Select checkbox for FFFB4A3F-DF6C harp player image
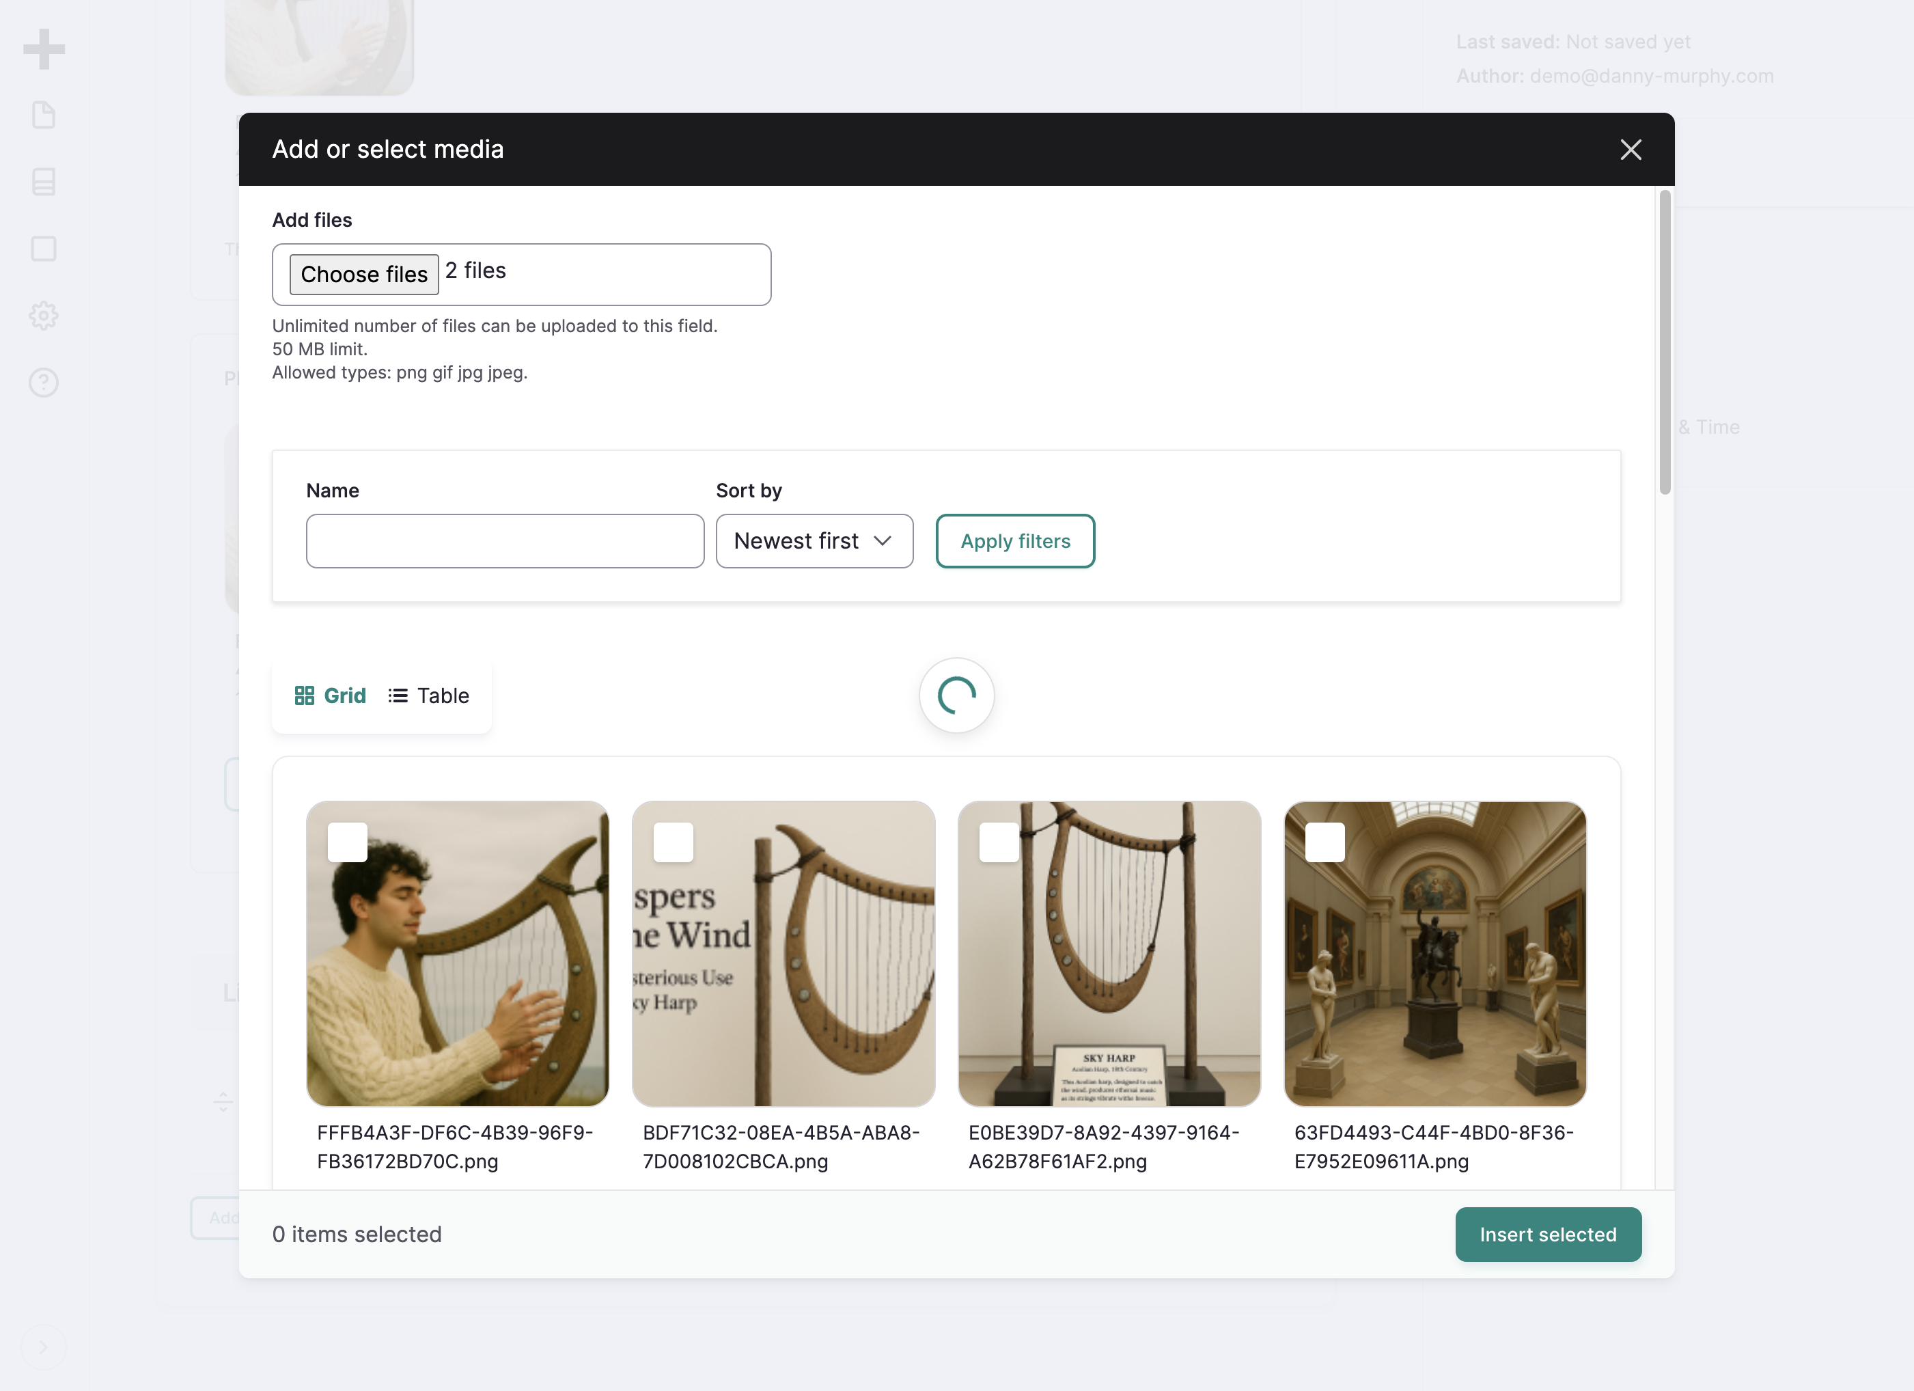This screenshot has height=1391, width=1914. [x=348, y=842]
